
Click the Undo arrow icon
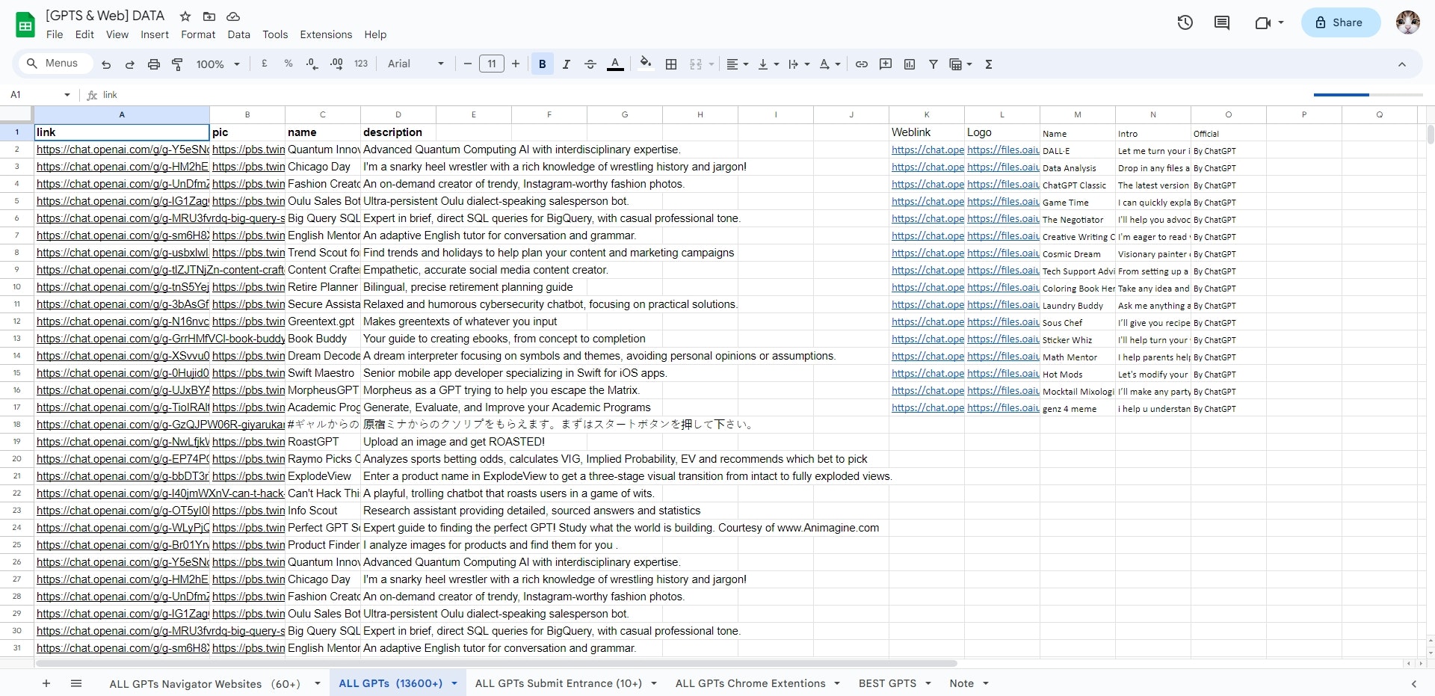[106, 64]
